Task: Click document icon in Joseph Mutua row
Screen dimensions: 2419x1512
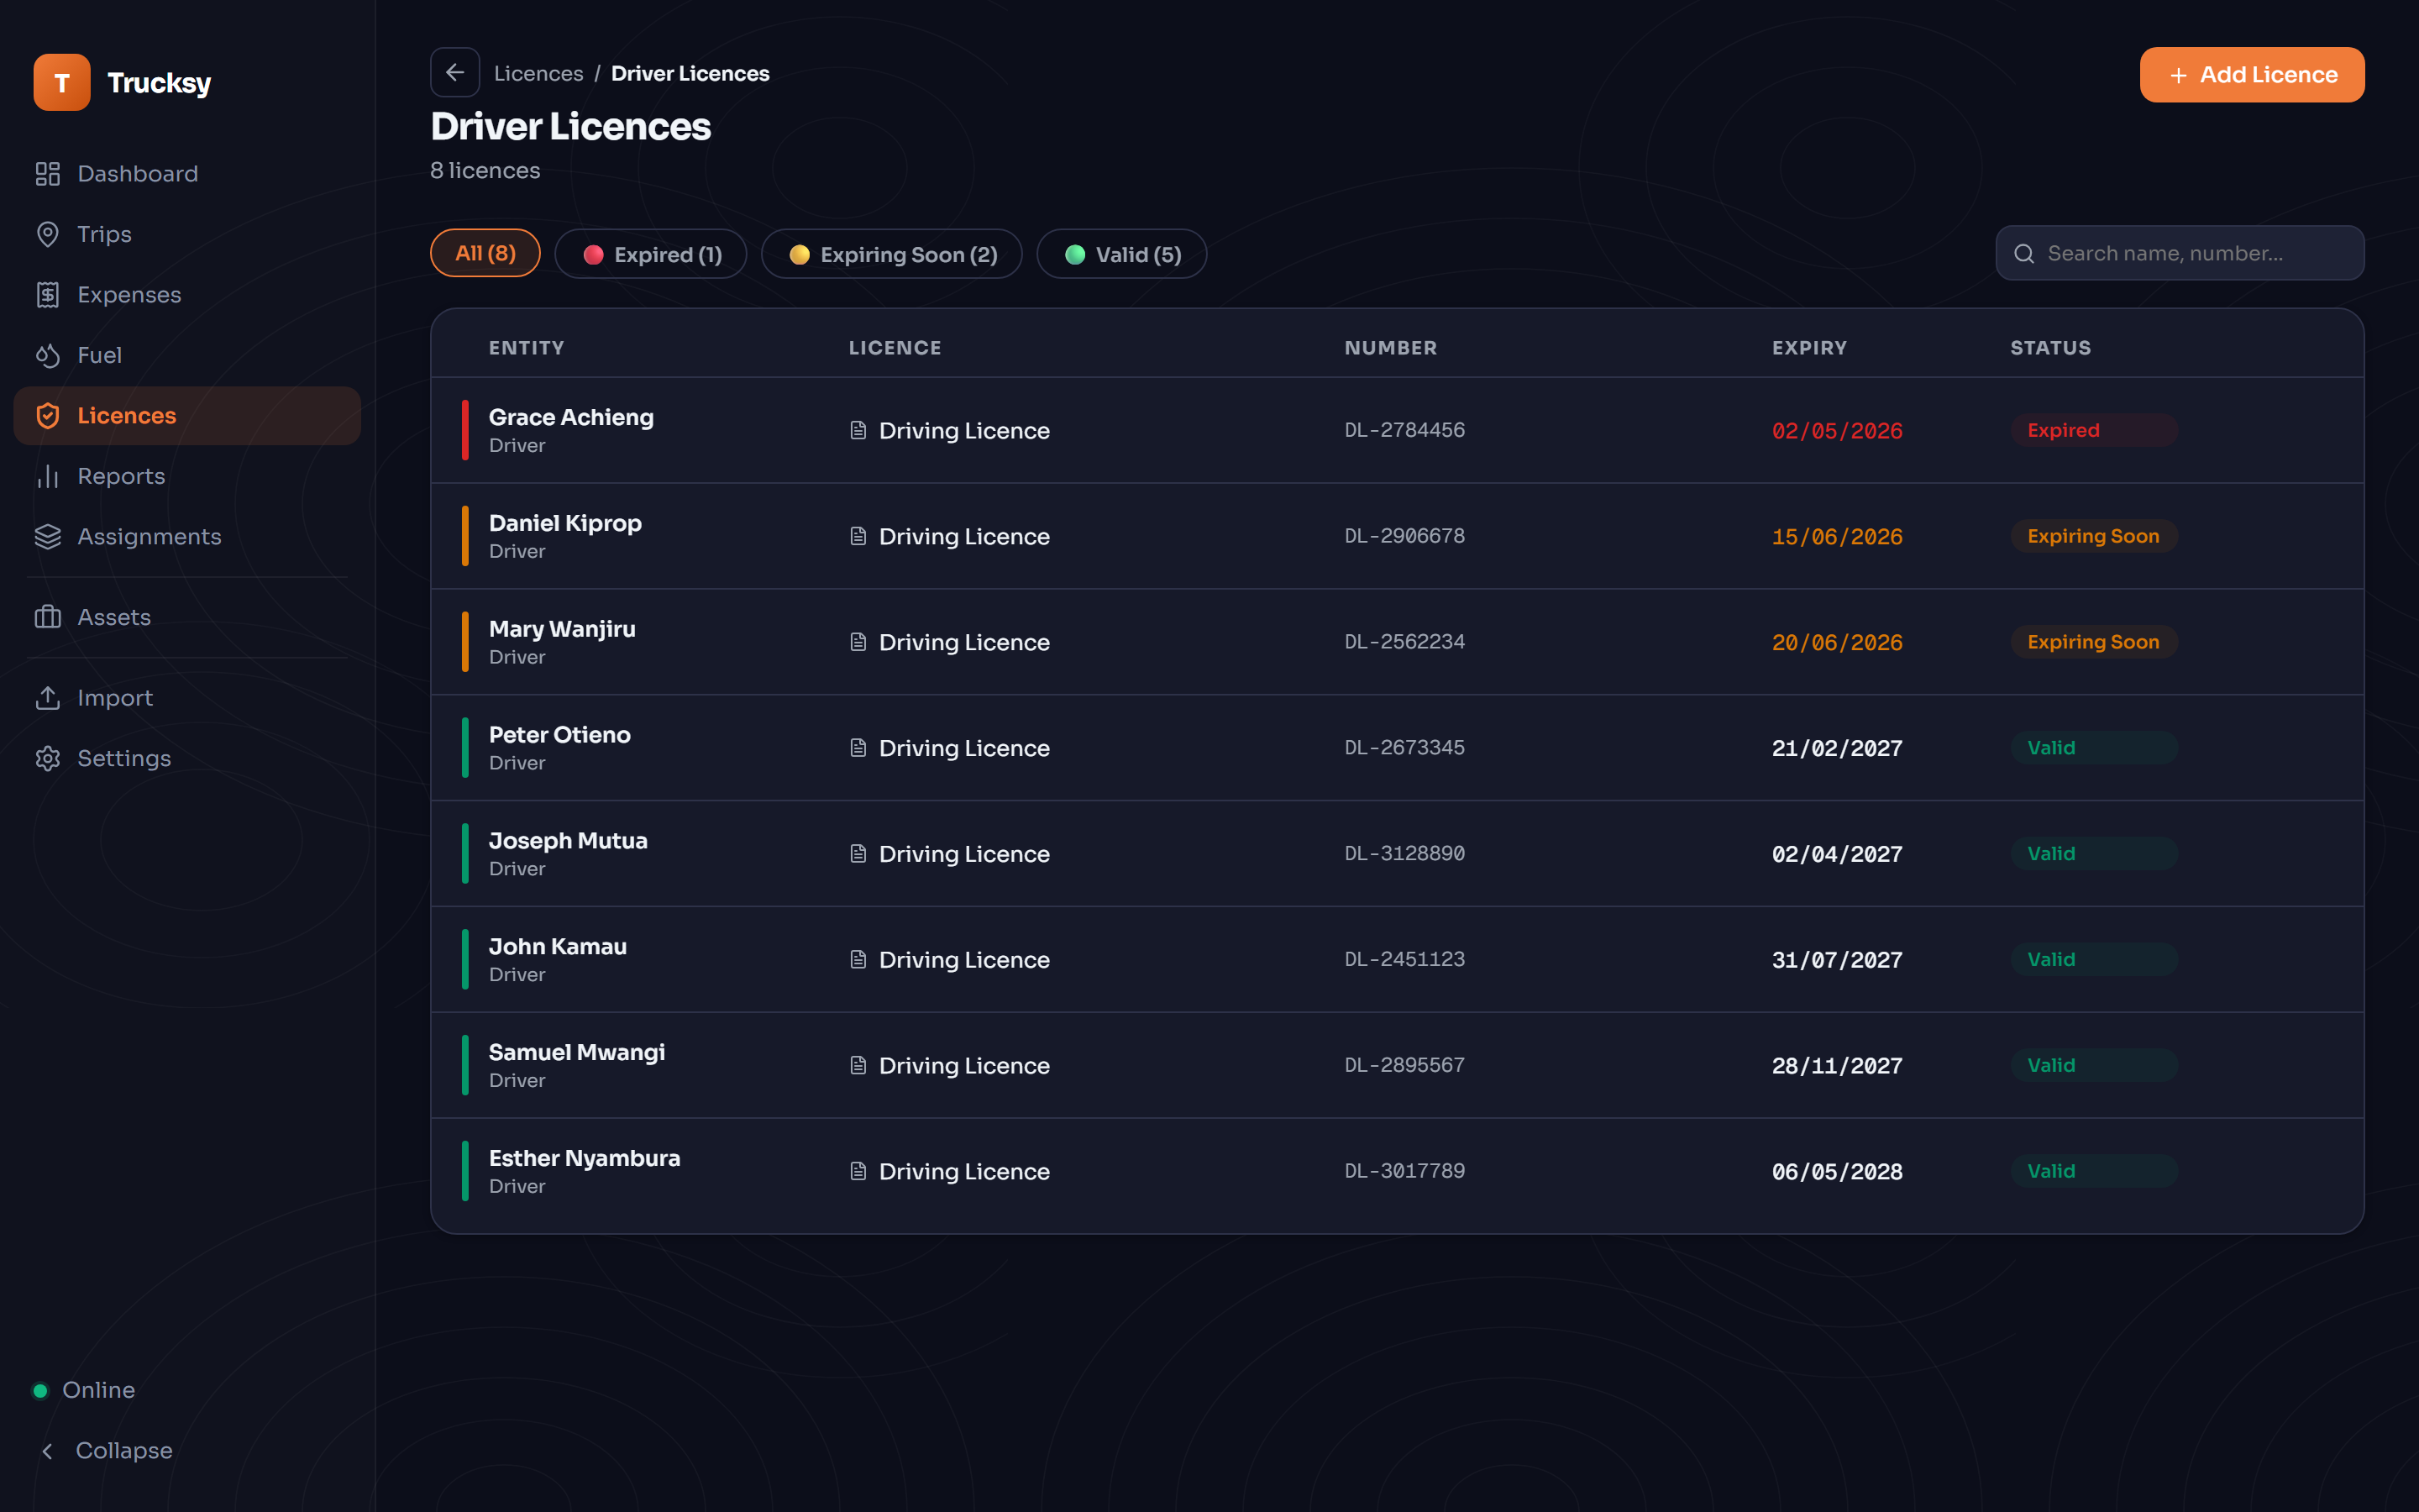Action: click(x=858, y=854)
